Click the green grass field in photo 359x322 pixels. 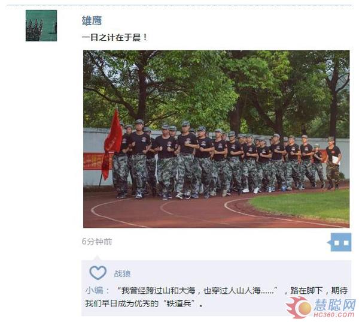pyautogui.click(x=302, y=205)
